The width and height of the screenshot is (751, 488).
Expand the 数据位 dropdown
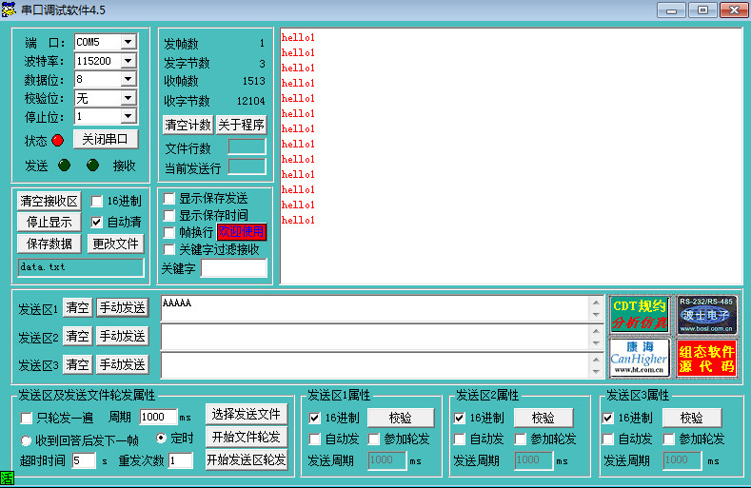(128, 79)
